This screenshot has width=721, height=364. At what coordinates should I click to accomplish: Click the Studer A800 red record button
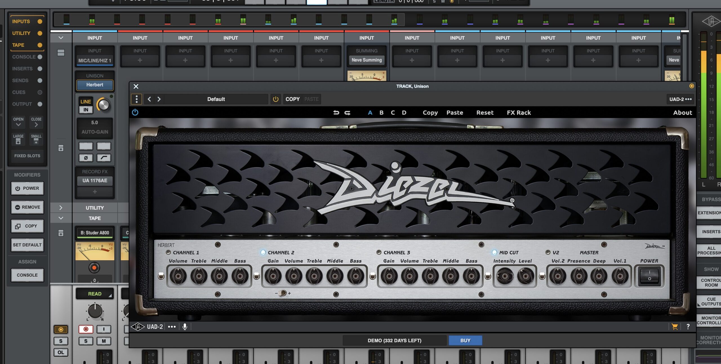click(x=94, y=267)
